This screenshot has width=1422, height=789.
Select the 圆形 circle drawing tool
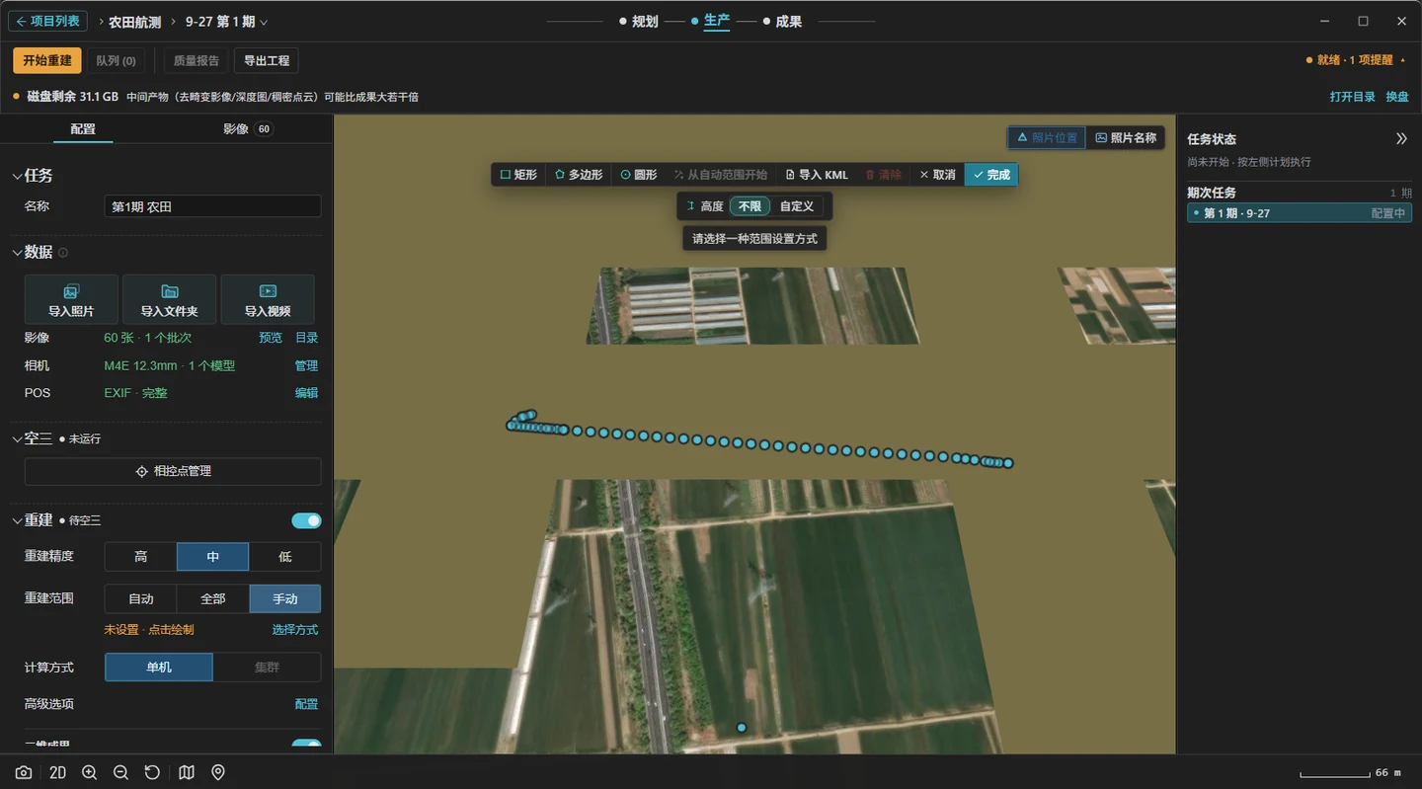639,175
